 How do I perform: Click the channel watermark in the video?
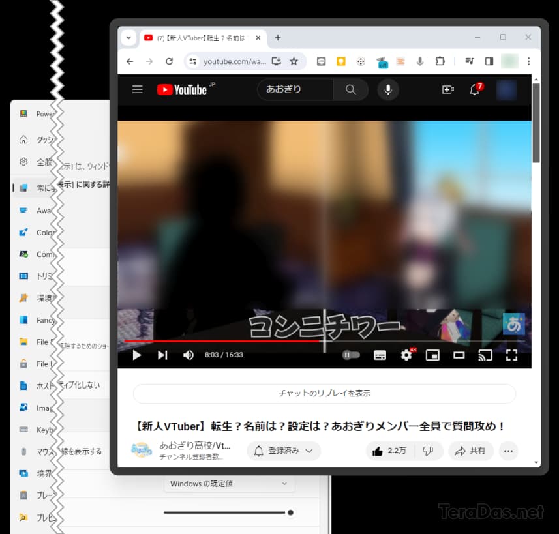click(x=514, y=324)
